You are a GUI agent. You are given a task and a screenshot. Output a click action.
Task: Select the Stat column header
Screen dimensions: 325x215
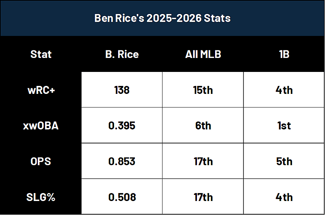click(x=41, y=54)
